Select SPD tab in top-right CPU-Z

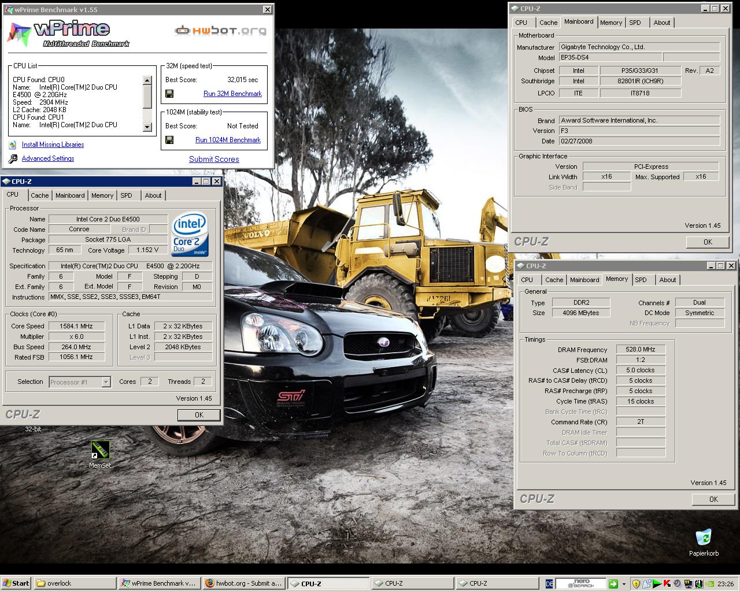pos(635,23)
